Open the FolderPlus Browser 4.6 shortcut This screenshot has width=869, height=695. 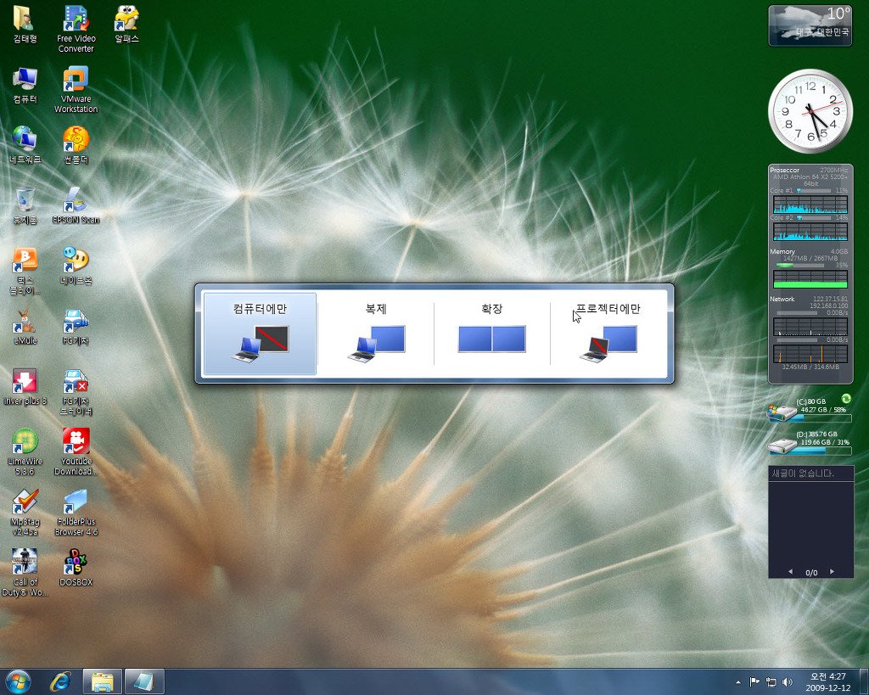point(76,502)
